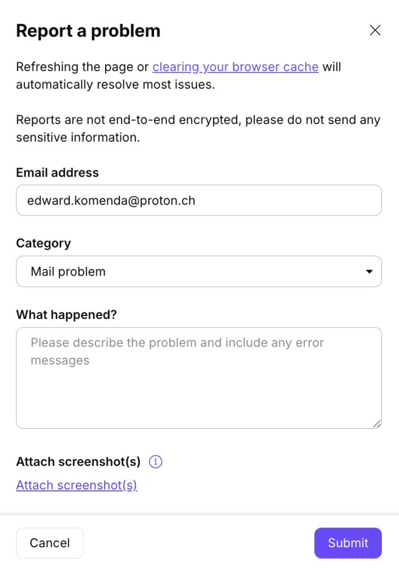Click the Category dropdown caret arrow
The image size is (399, 583).
click(x=369, y=272)
